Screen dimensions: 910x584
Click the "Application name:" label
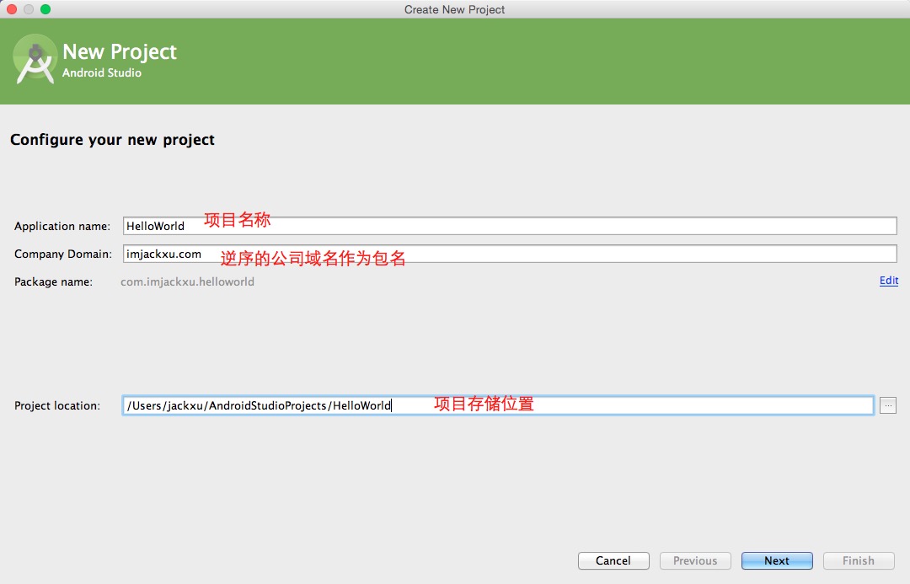[x=62, y=226]
